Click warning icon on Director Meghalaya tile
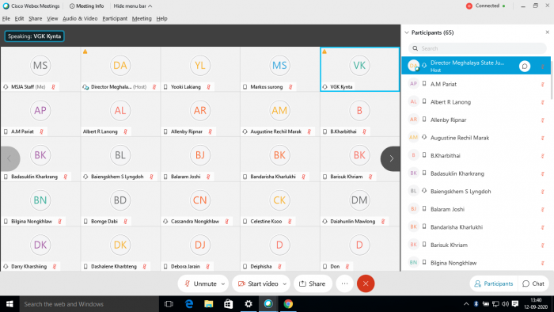Screen dimensions: 554x312 pos(85,51)
